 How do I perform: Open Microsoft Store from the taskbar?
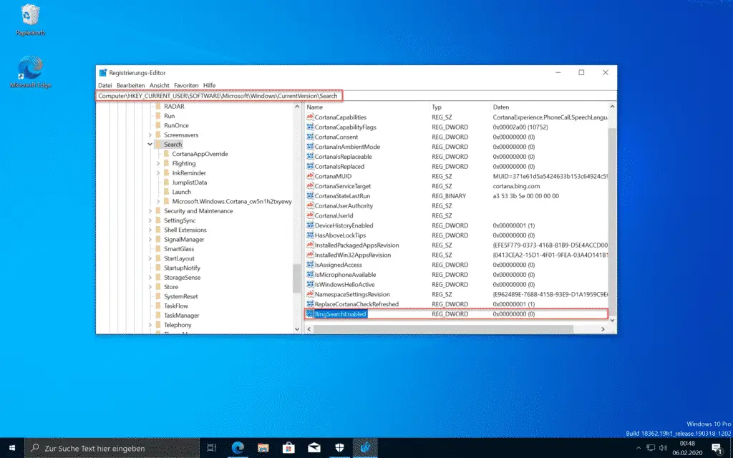pyautogui.click(x=288, y=448)
